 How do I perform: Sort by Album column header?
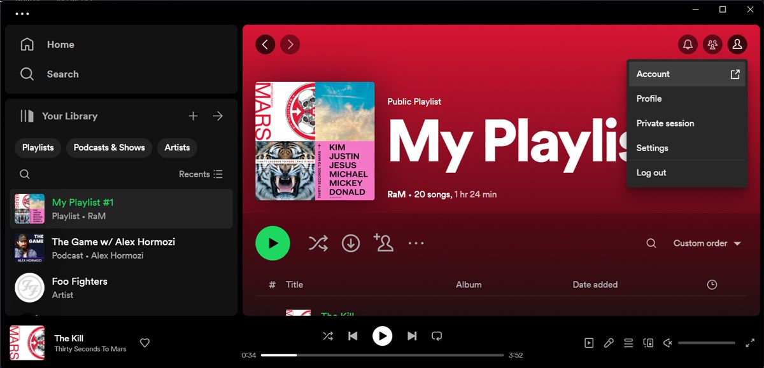pyautogui.click(x=469, y=285)
